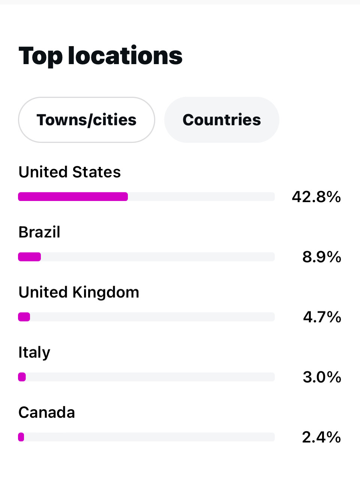Click the 42.8% percentage value
The image size is (360, 489).
click(316, 197)
